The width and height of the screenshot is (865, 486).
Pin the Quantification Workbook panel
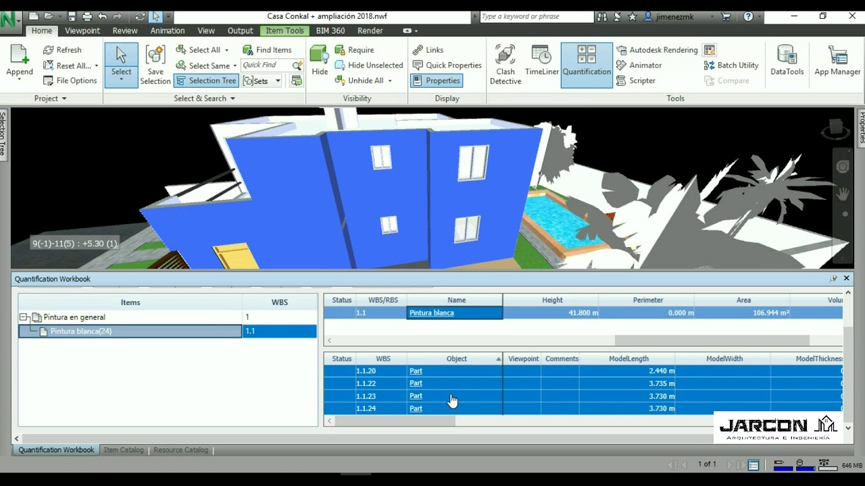point(834,278)
